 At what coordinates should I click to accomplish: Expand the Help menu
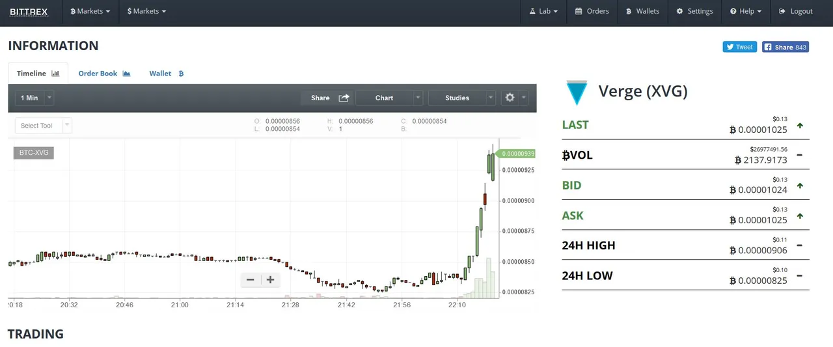746,11
